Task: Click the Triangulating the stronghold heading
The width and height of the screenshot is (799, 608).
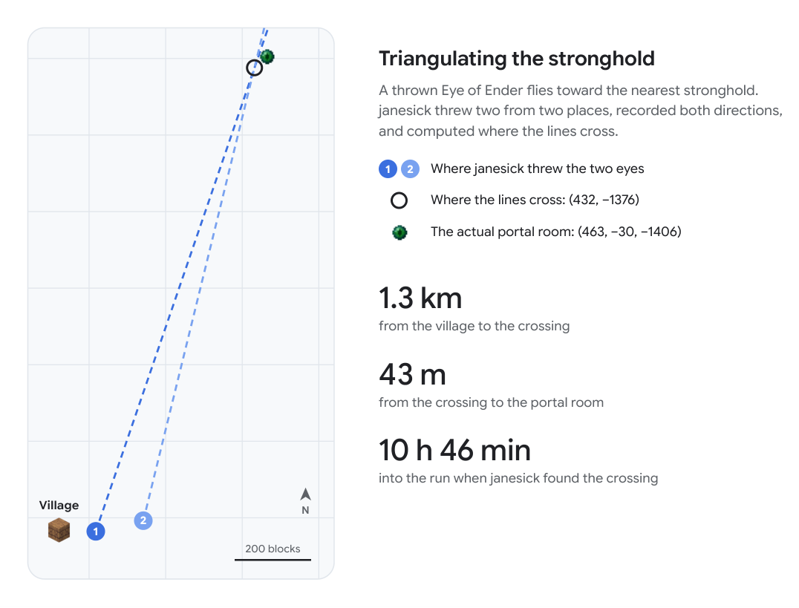Action: coord(517,59)
